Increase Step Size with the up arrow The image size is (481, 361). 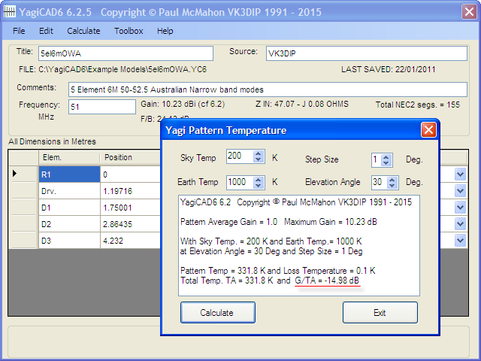[x=386, y=157]
